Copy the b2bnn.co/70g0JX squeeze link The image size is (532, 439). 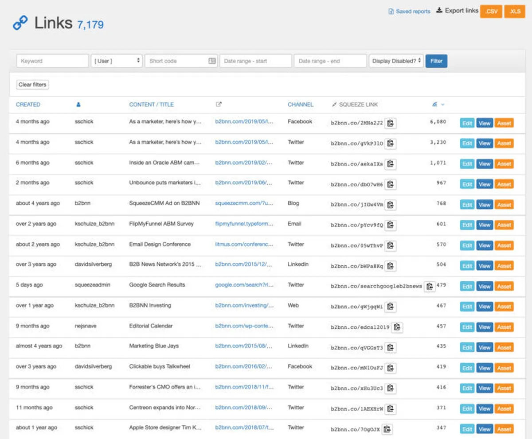387,429
